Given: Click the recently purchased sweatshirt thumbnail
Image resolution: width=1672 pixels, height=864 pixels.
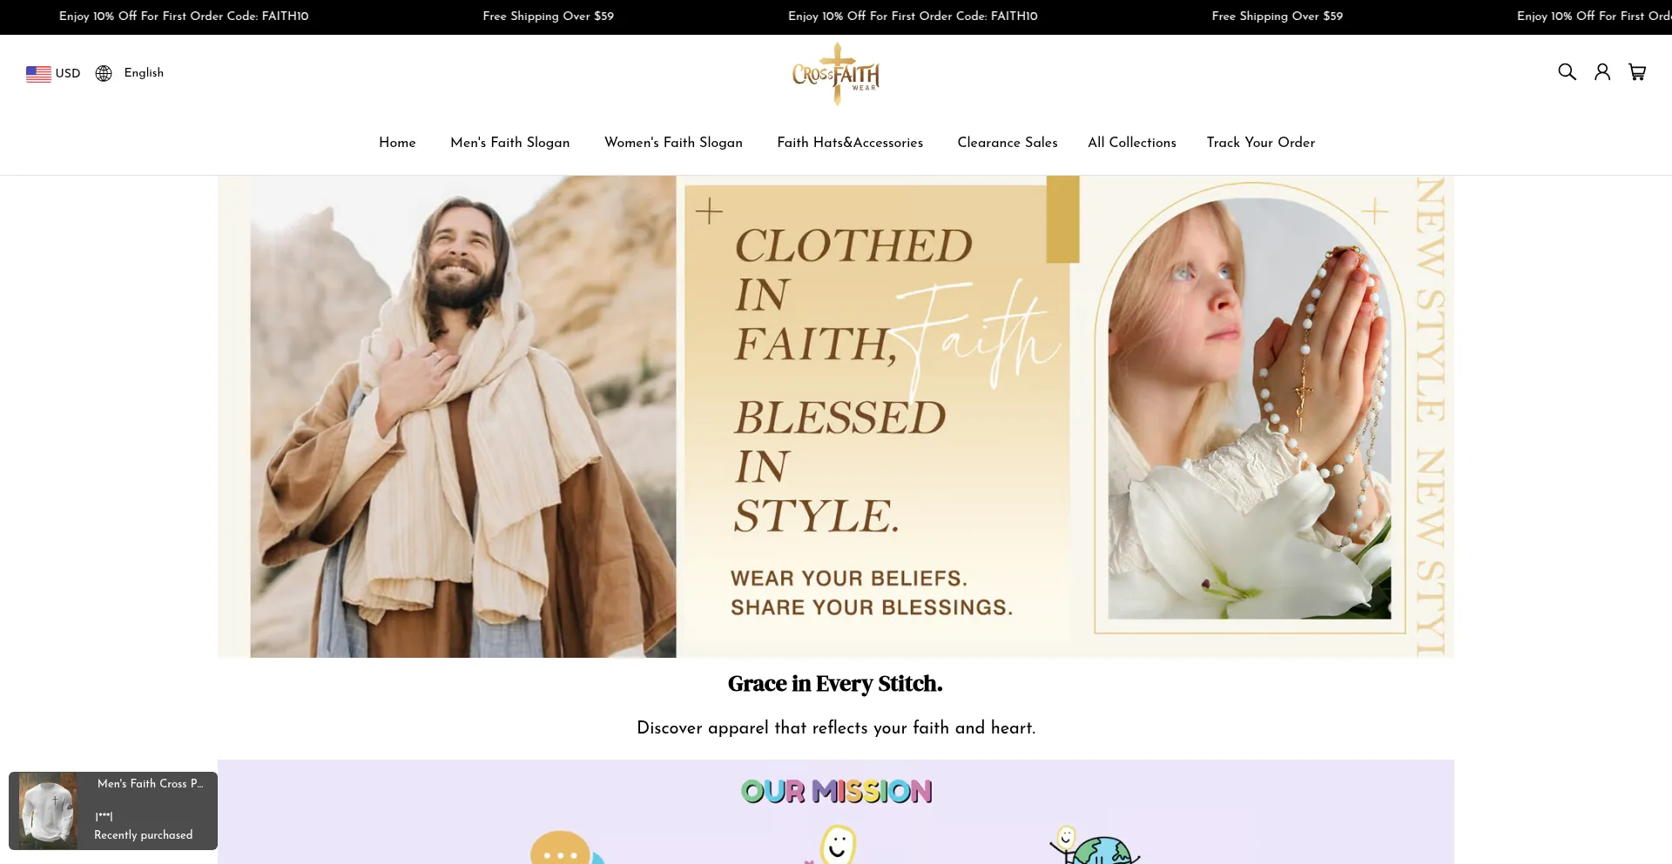Looking at the screenshot, I should coord(48,810).
